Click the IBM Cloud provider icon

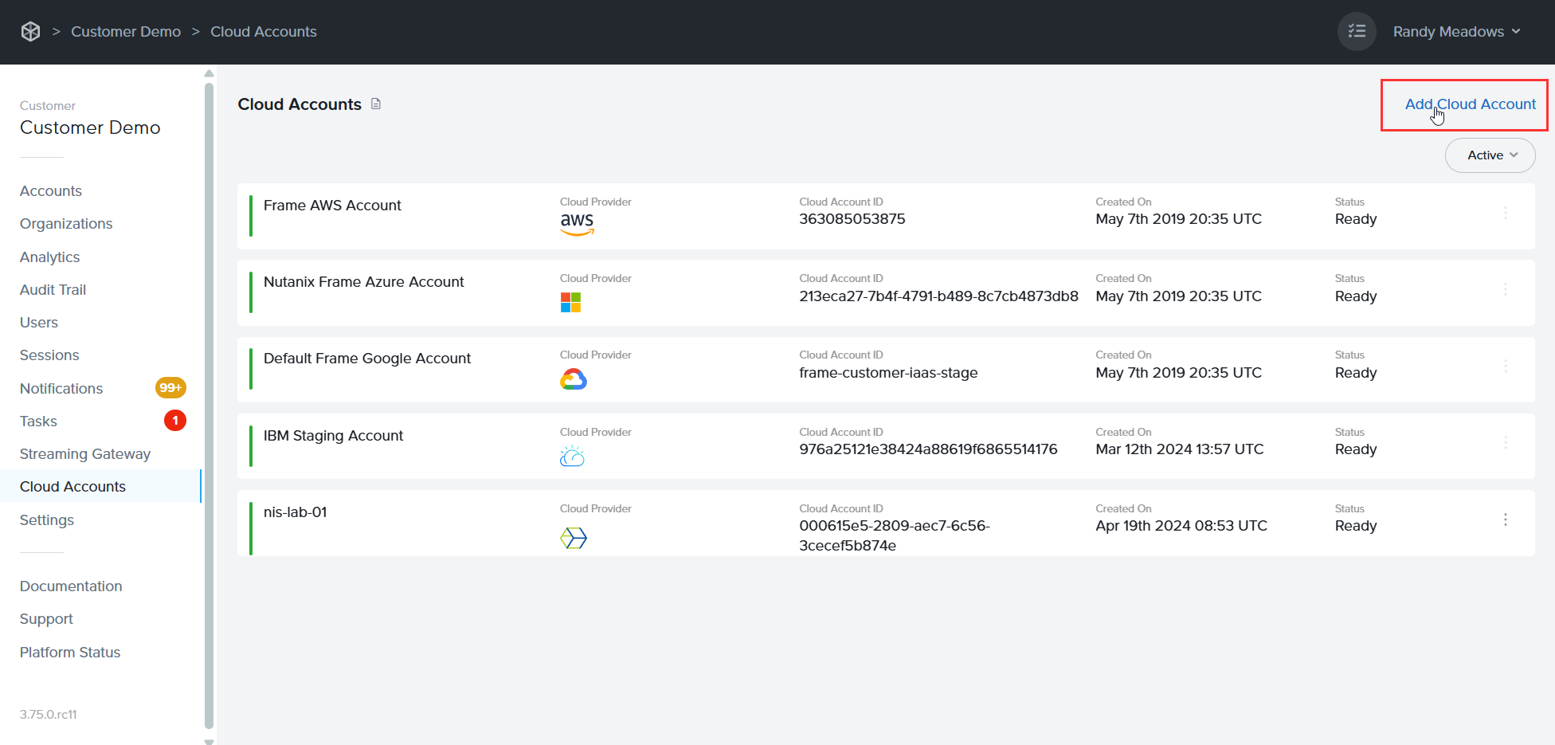coord(572,455)
